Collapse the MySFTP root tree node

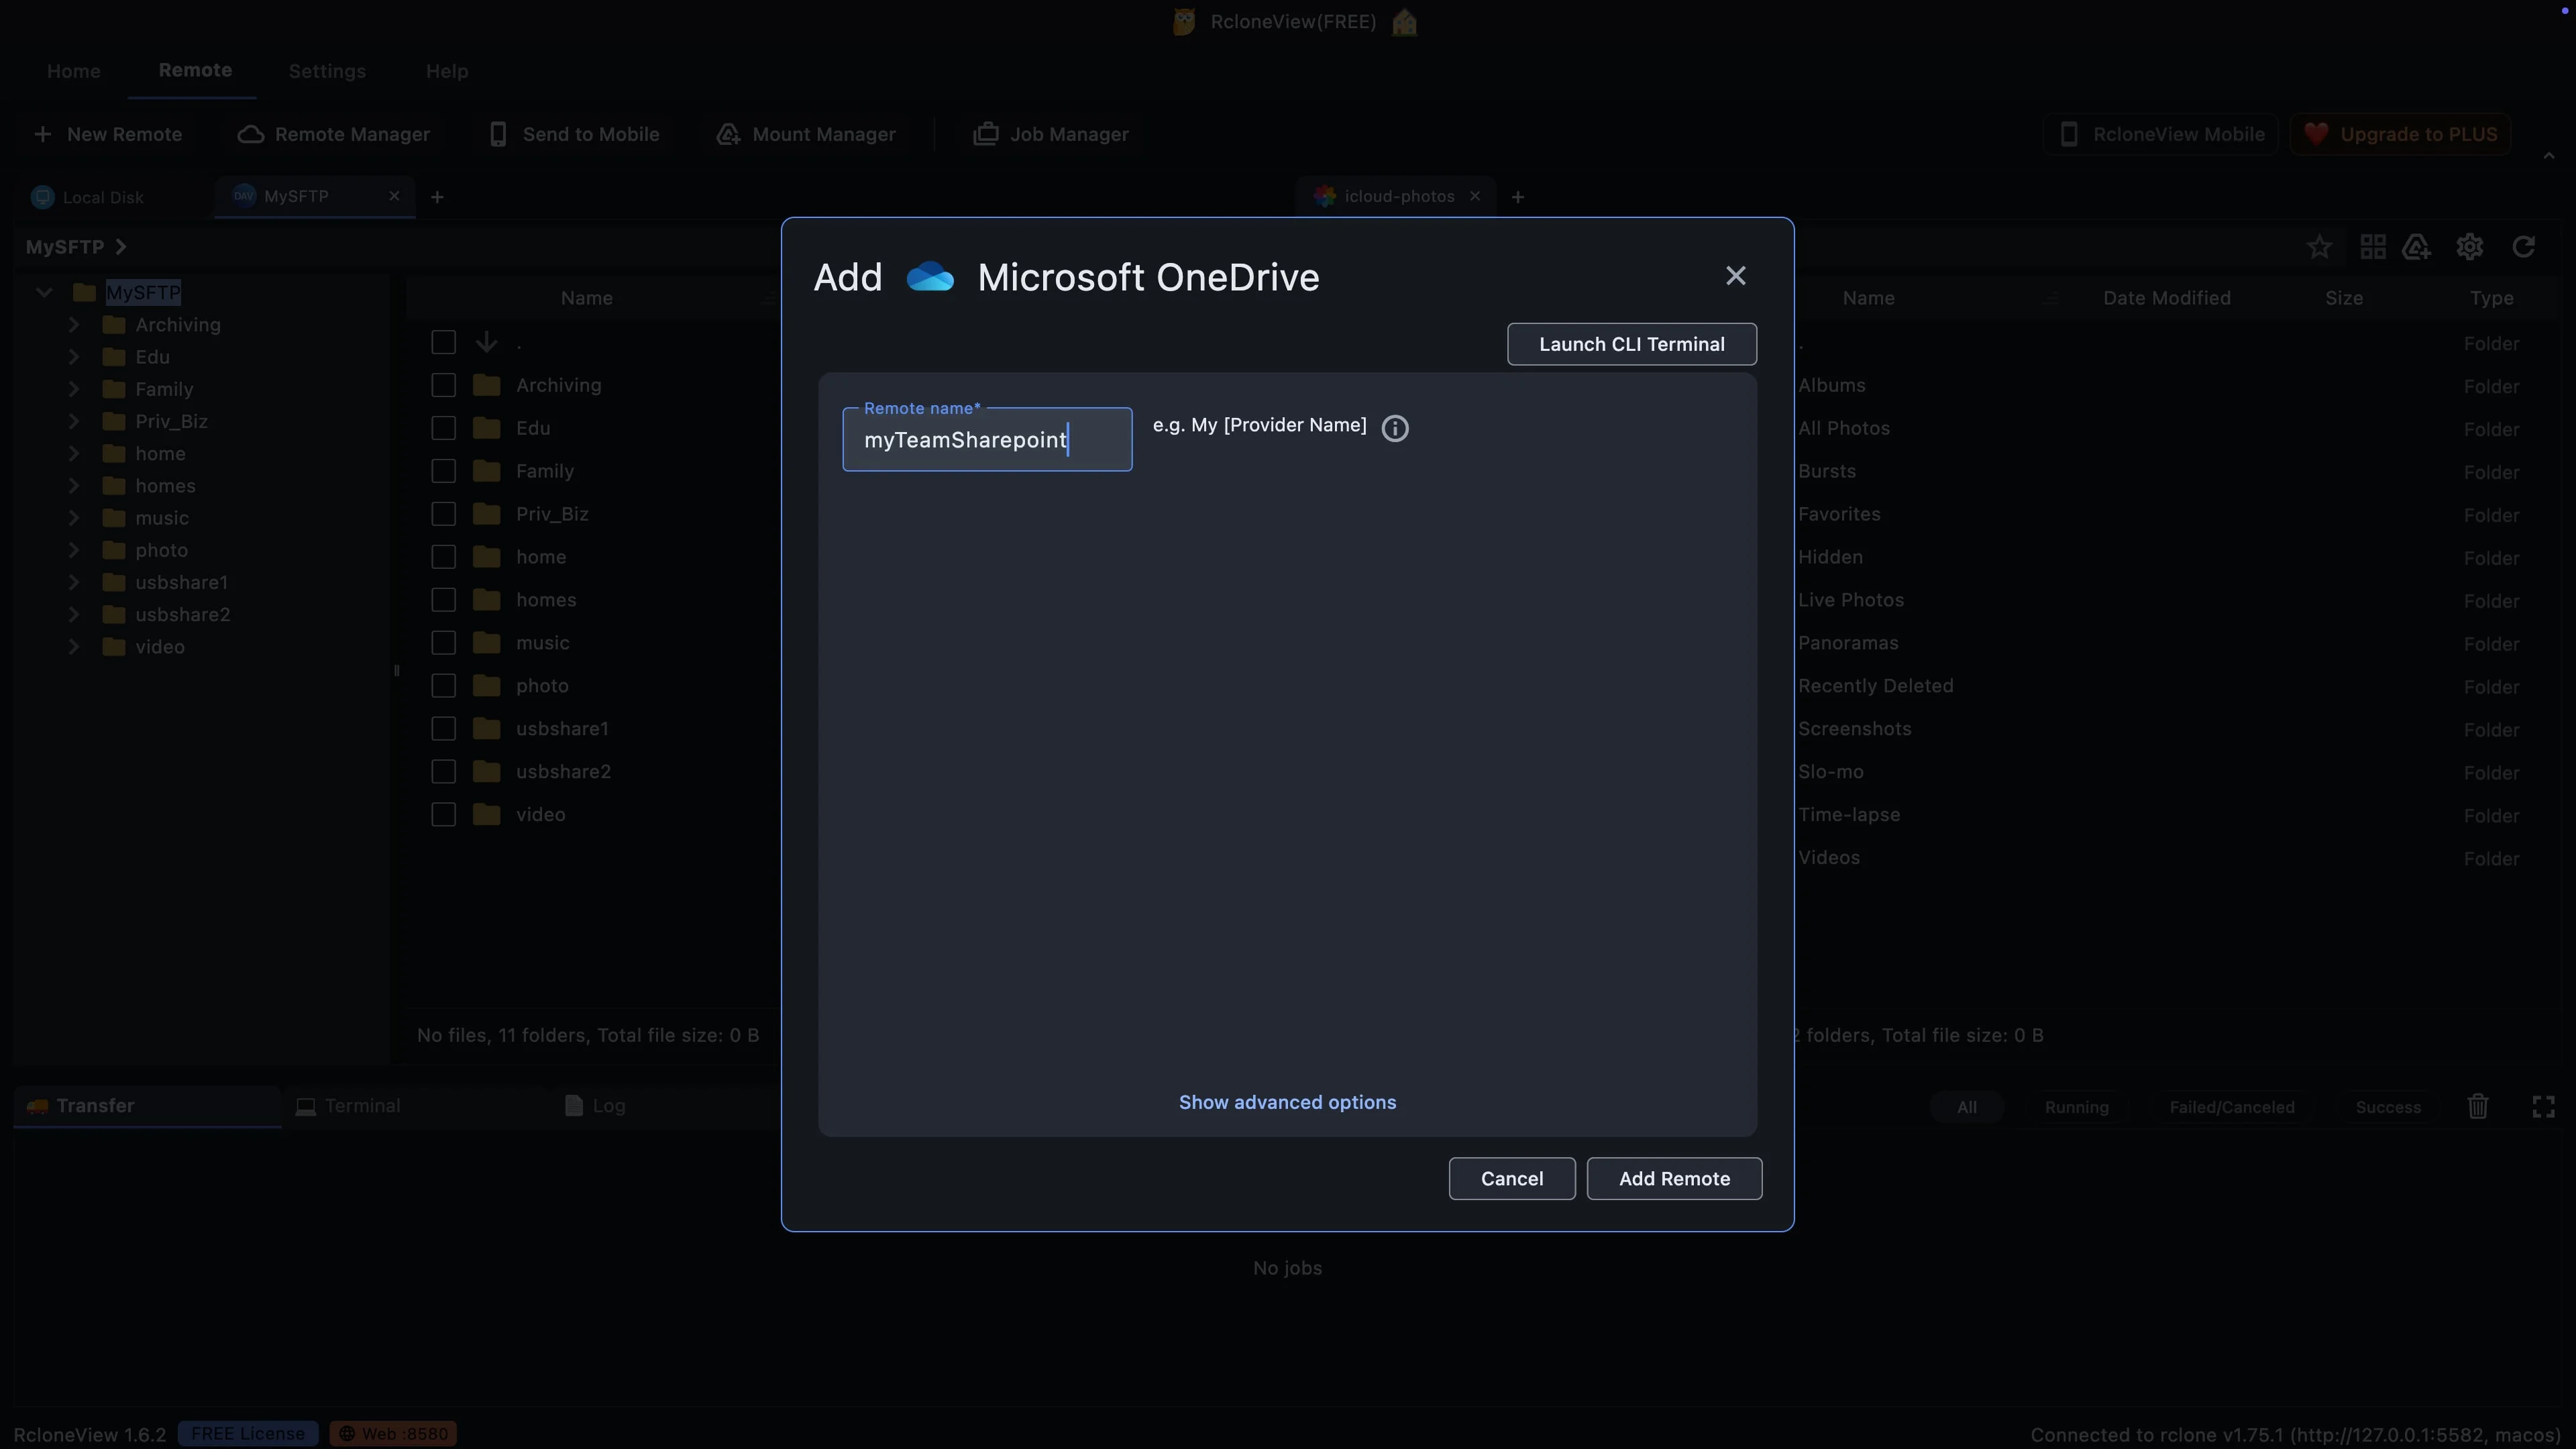(x=44, y=292)
